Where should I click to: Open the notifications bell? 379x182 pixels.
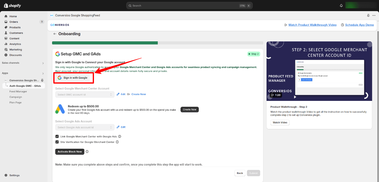click(341, 6)
